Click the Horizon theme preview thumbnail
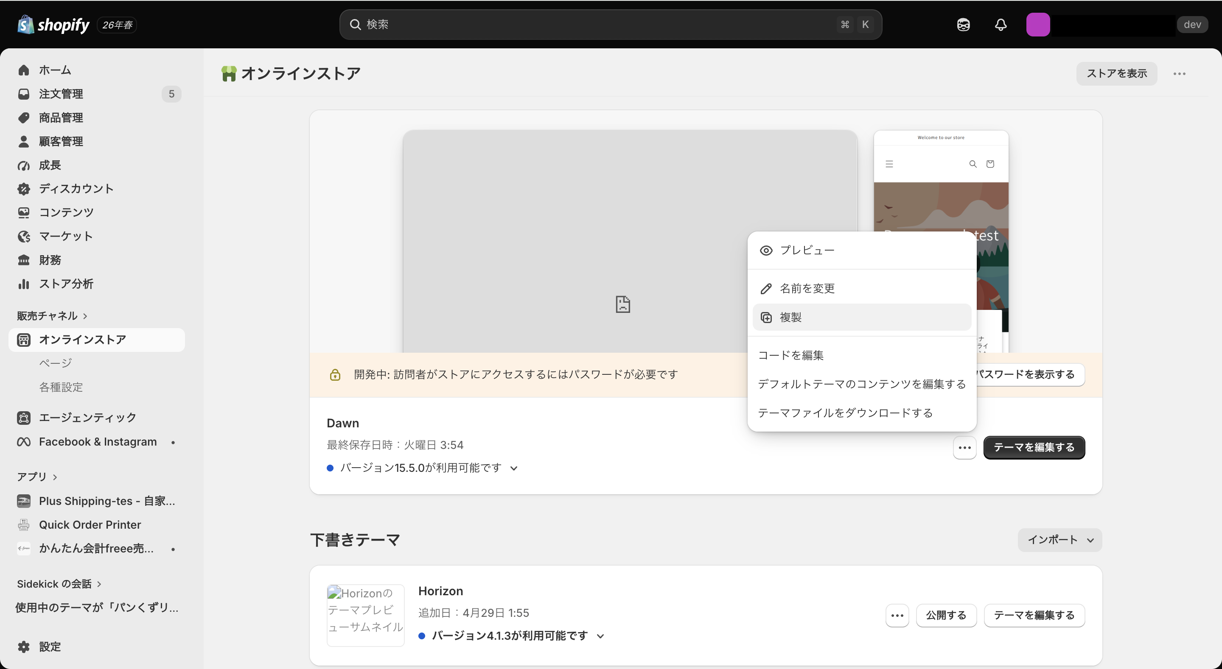 (365, 616)
